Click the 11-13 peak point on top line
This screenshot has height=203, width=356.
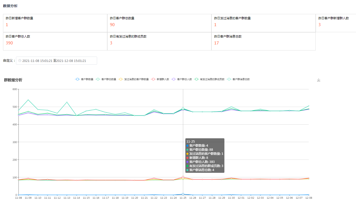pos(67,102)
